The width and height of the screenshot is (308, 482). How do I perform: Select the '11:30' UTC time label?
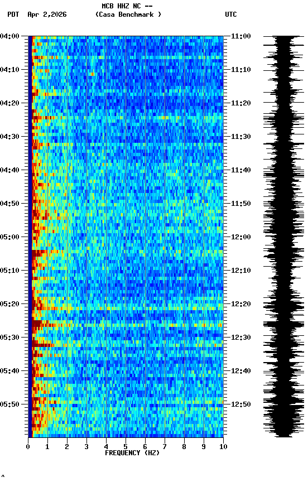(x=241, y=137)
